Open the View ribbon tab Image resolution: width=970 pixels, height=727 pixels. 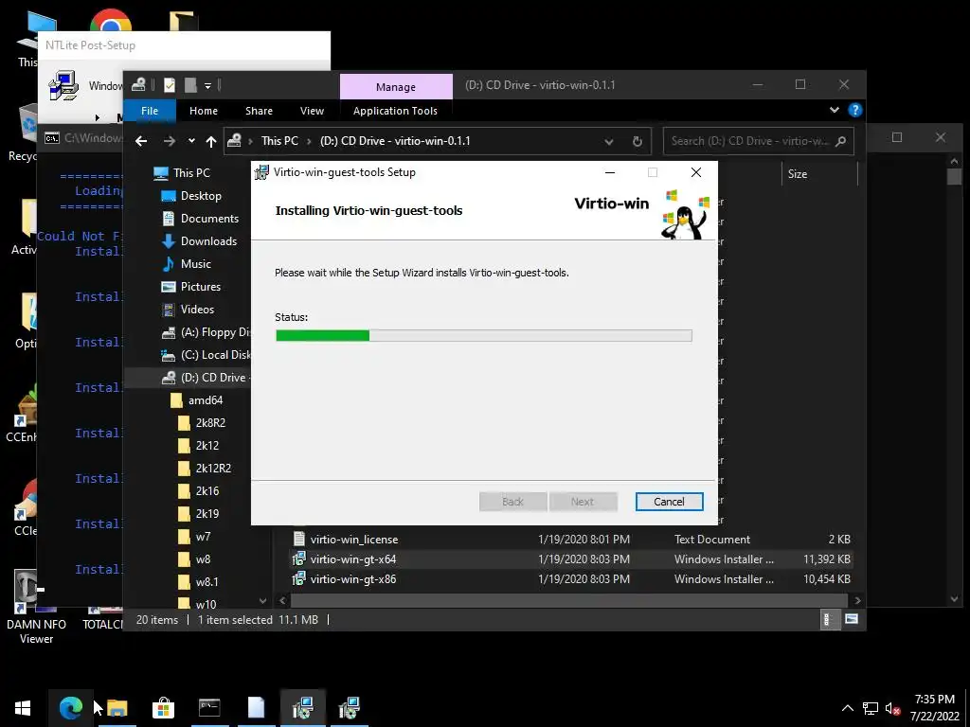point(312,111)
